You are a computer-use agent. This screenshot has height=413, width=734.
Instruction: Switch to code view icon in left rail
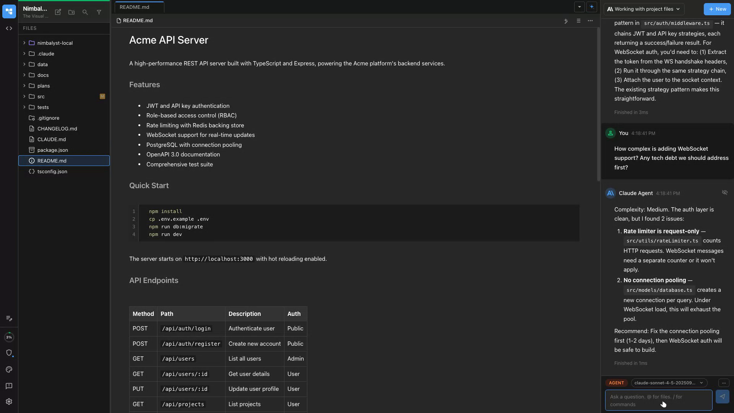9,28
